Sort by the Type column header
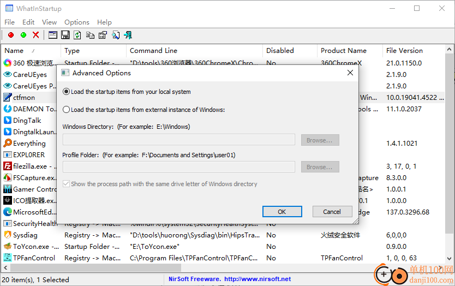 click(x=93, y=51)
